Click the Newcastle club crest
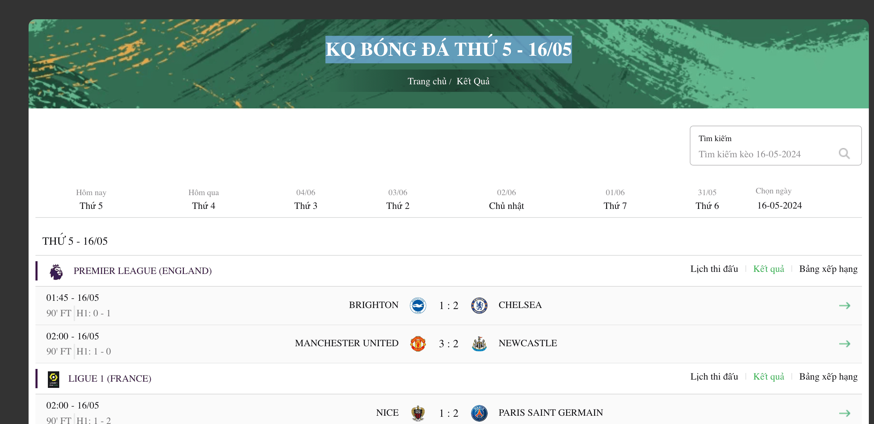 pos(479,343)
